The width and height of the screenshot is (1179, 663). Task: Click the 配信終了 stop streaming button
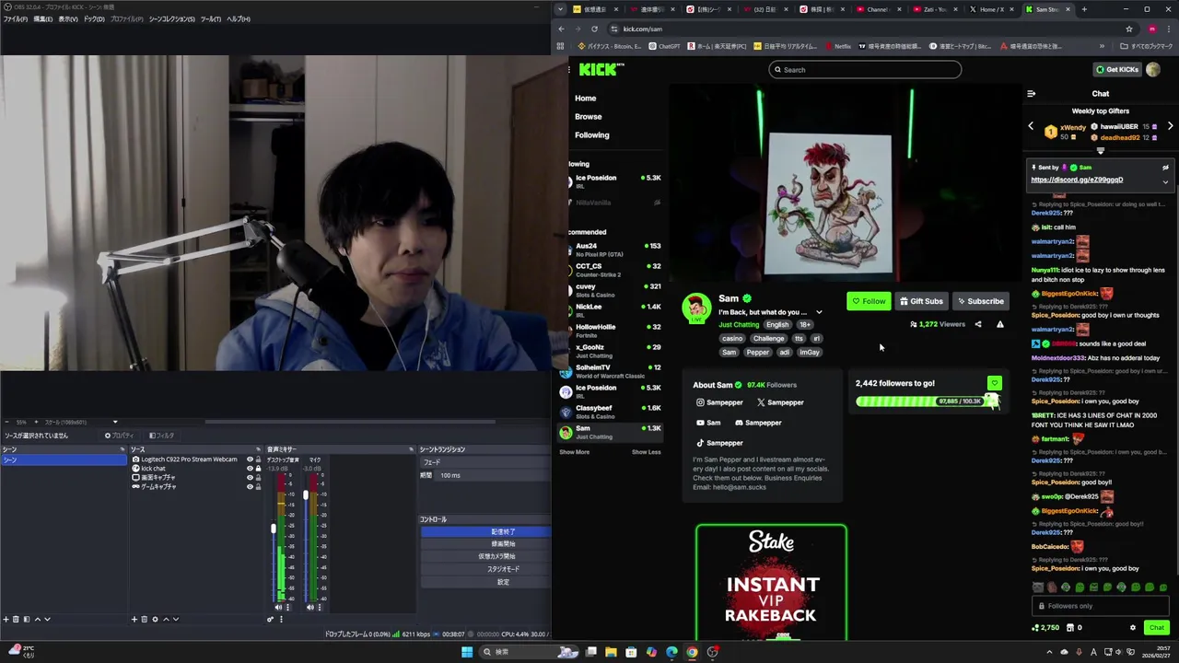tap(486, 531)
